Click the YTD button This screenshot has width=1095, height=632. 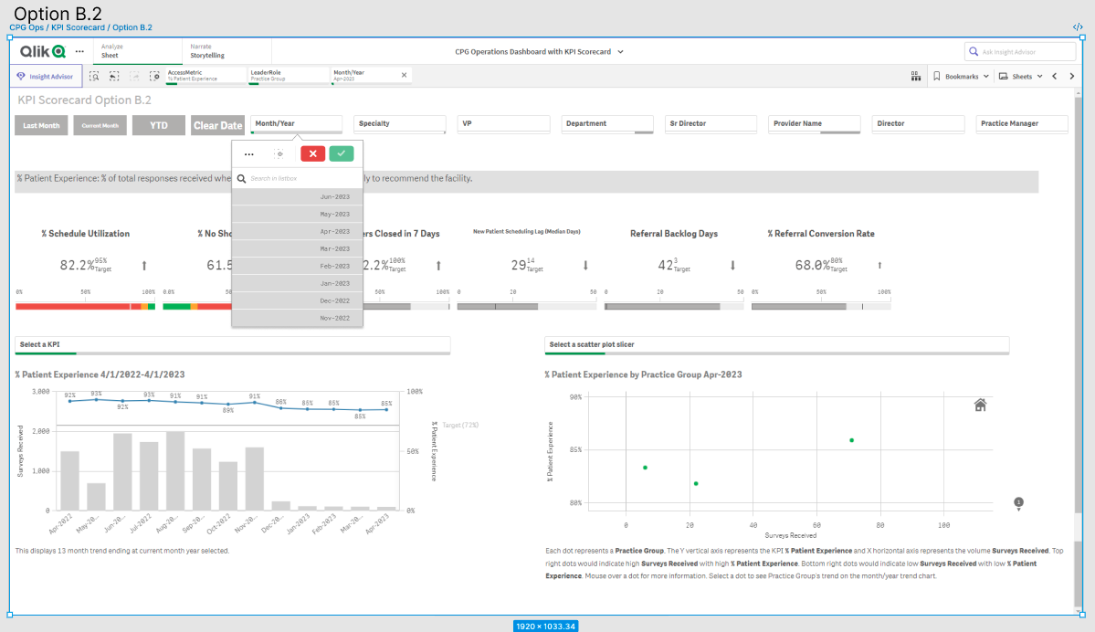[159, 126]
